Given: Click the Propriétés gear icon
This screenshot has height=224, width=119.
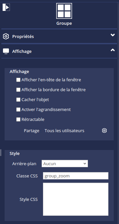Looking at the screenshot, I should click(6, 36).
